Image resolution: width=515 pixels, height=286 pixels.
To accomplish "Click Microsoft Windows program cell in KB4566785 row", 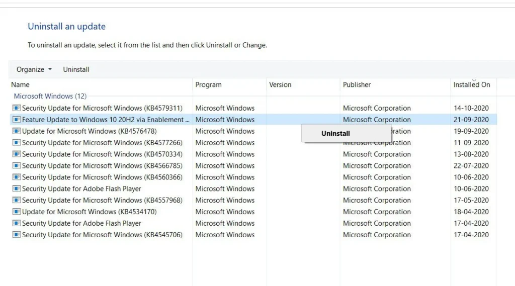I will 225,165.
